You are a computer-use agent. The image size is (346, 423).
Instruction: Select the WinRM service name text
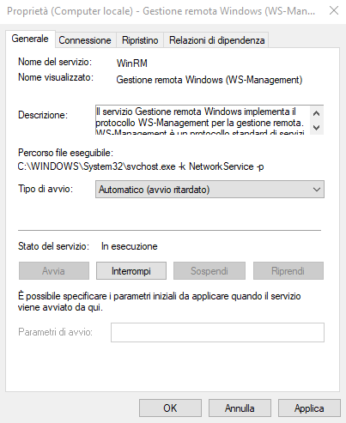pos(132,63)
